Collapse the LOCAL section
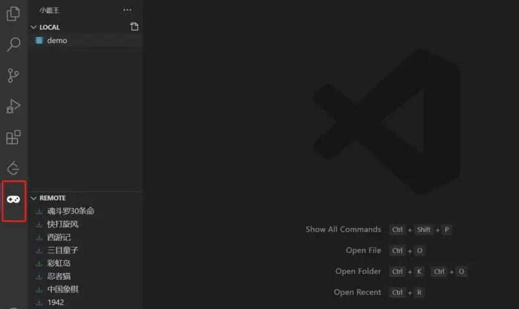The height and width of the screenshot is (309, 519). click(x=34, y=27)
